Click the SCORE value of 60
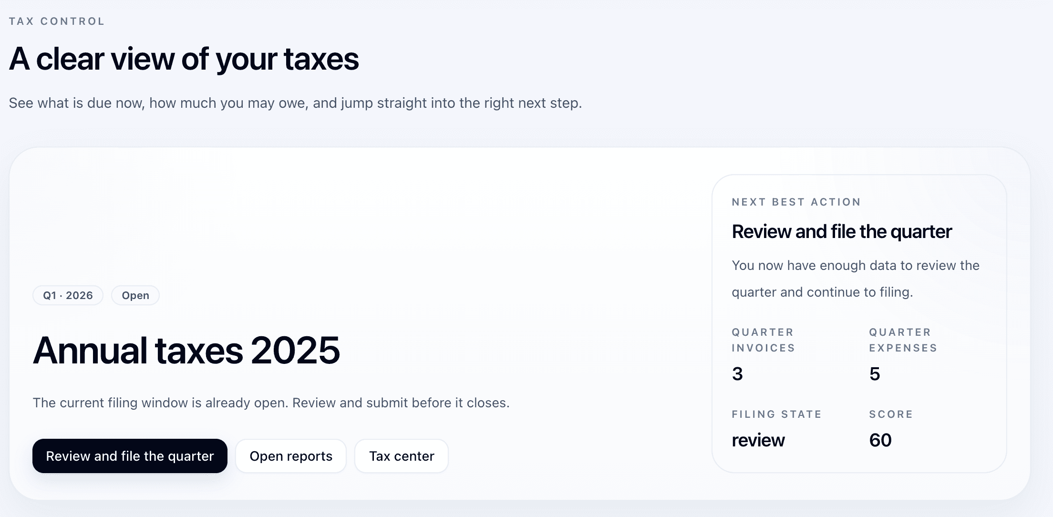 click(x=880, y=440)
